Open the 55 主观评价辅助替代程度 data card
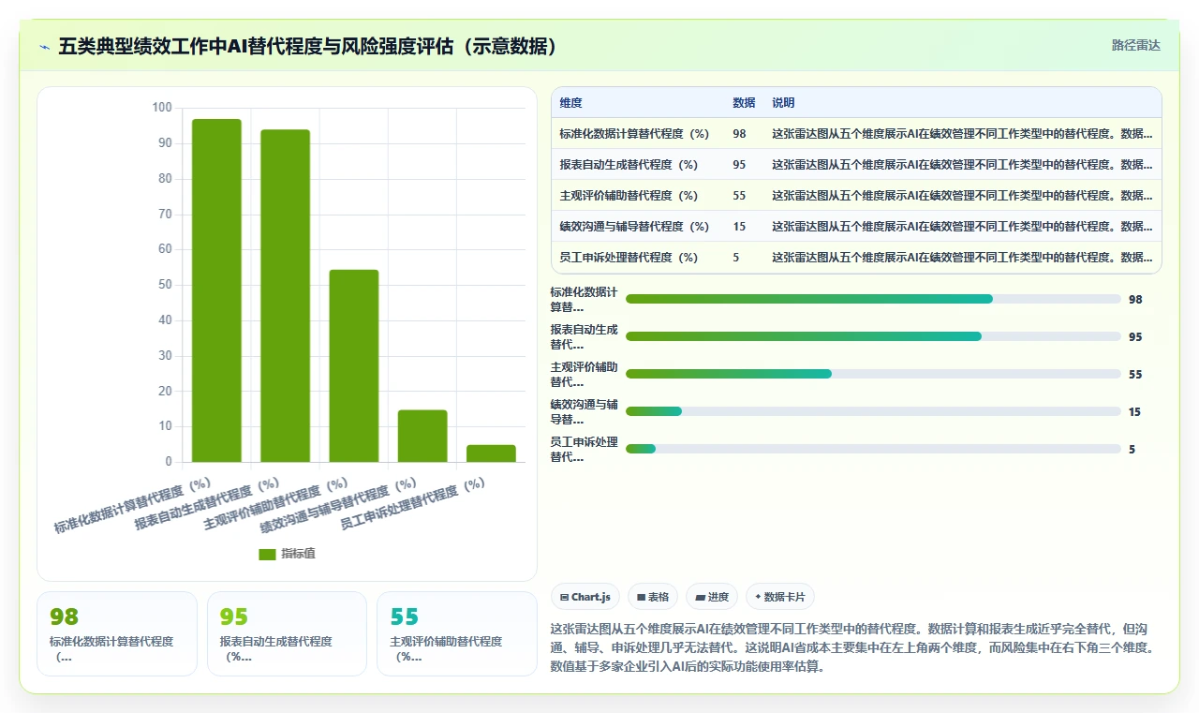The width and height of the screenshot is (1199, 713). point(457,633)
